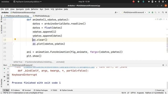Select the PlotDistanceUltrasound.py editor tab
This screenshot has width=168, height=94.
click(18, 16)
